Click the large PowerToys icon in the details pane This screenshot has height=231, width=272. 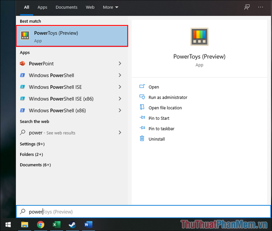pyautogui.click(x=199, y=37)
